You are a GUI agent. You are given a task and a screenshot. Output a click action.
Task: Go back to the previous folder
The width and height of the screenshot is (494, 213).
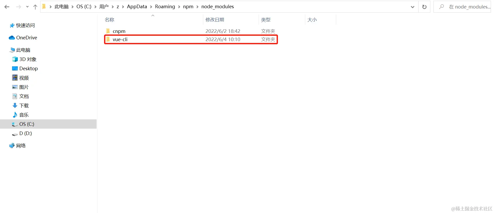(7, 7)
